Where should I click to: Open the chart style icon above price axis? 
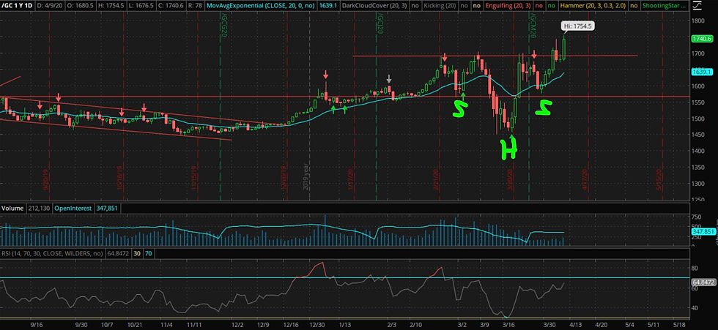(696, 6)
